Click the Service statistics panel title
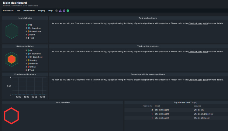Viewport: 228px width, 131px height. (x=25, y=46)
